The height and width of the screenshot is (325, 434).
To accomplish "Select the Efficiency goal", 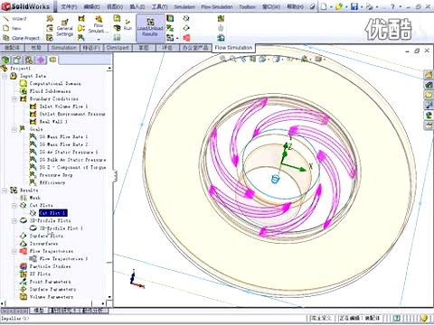I will (52, 182).
